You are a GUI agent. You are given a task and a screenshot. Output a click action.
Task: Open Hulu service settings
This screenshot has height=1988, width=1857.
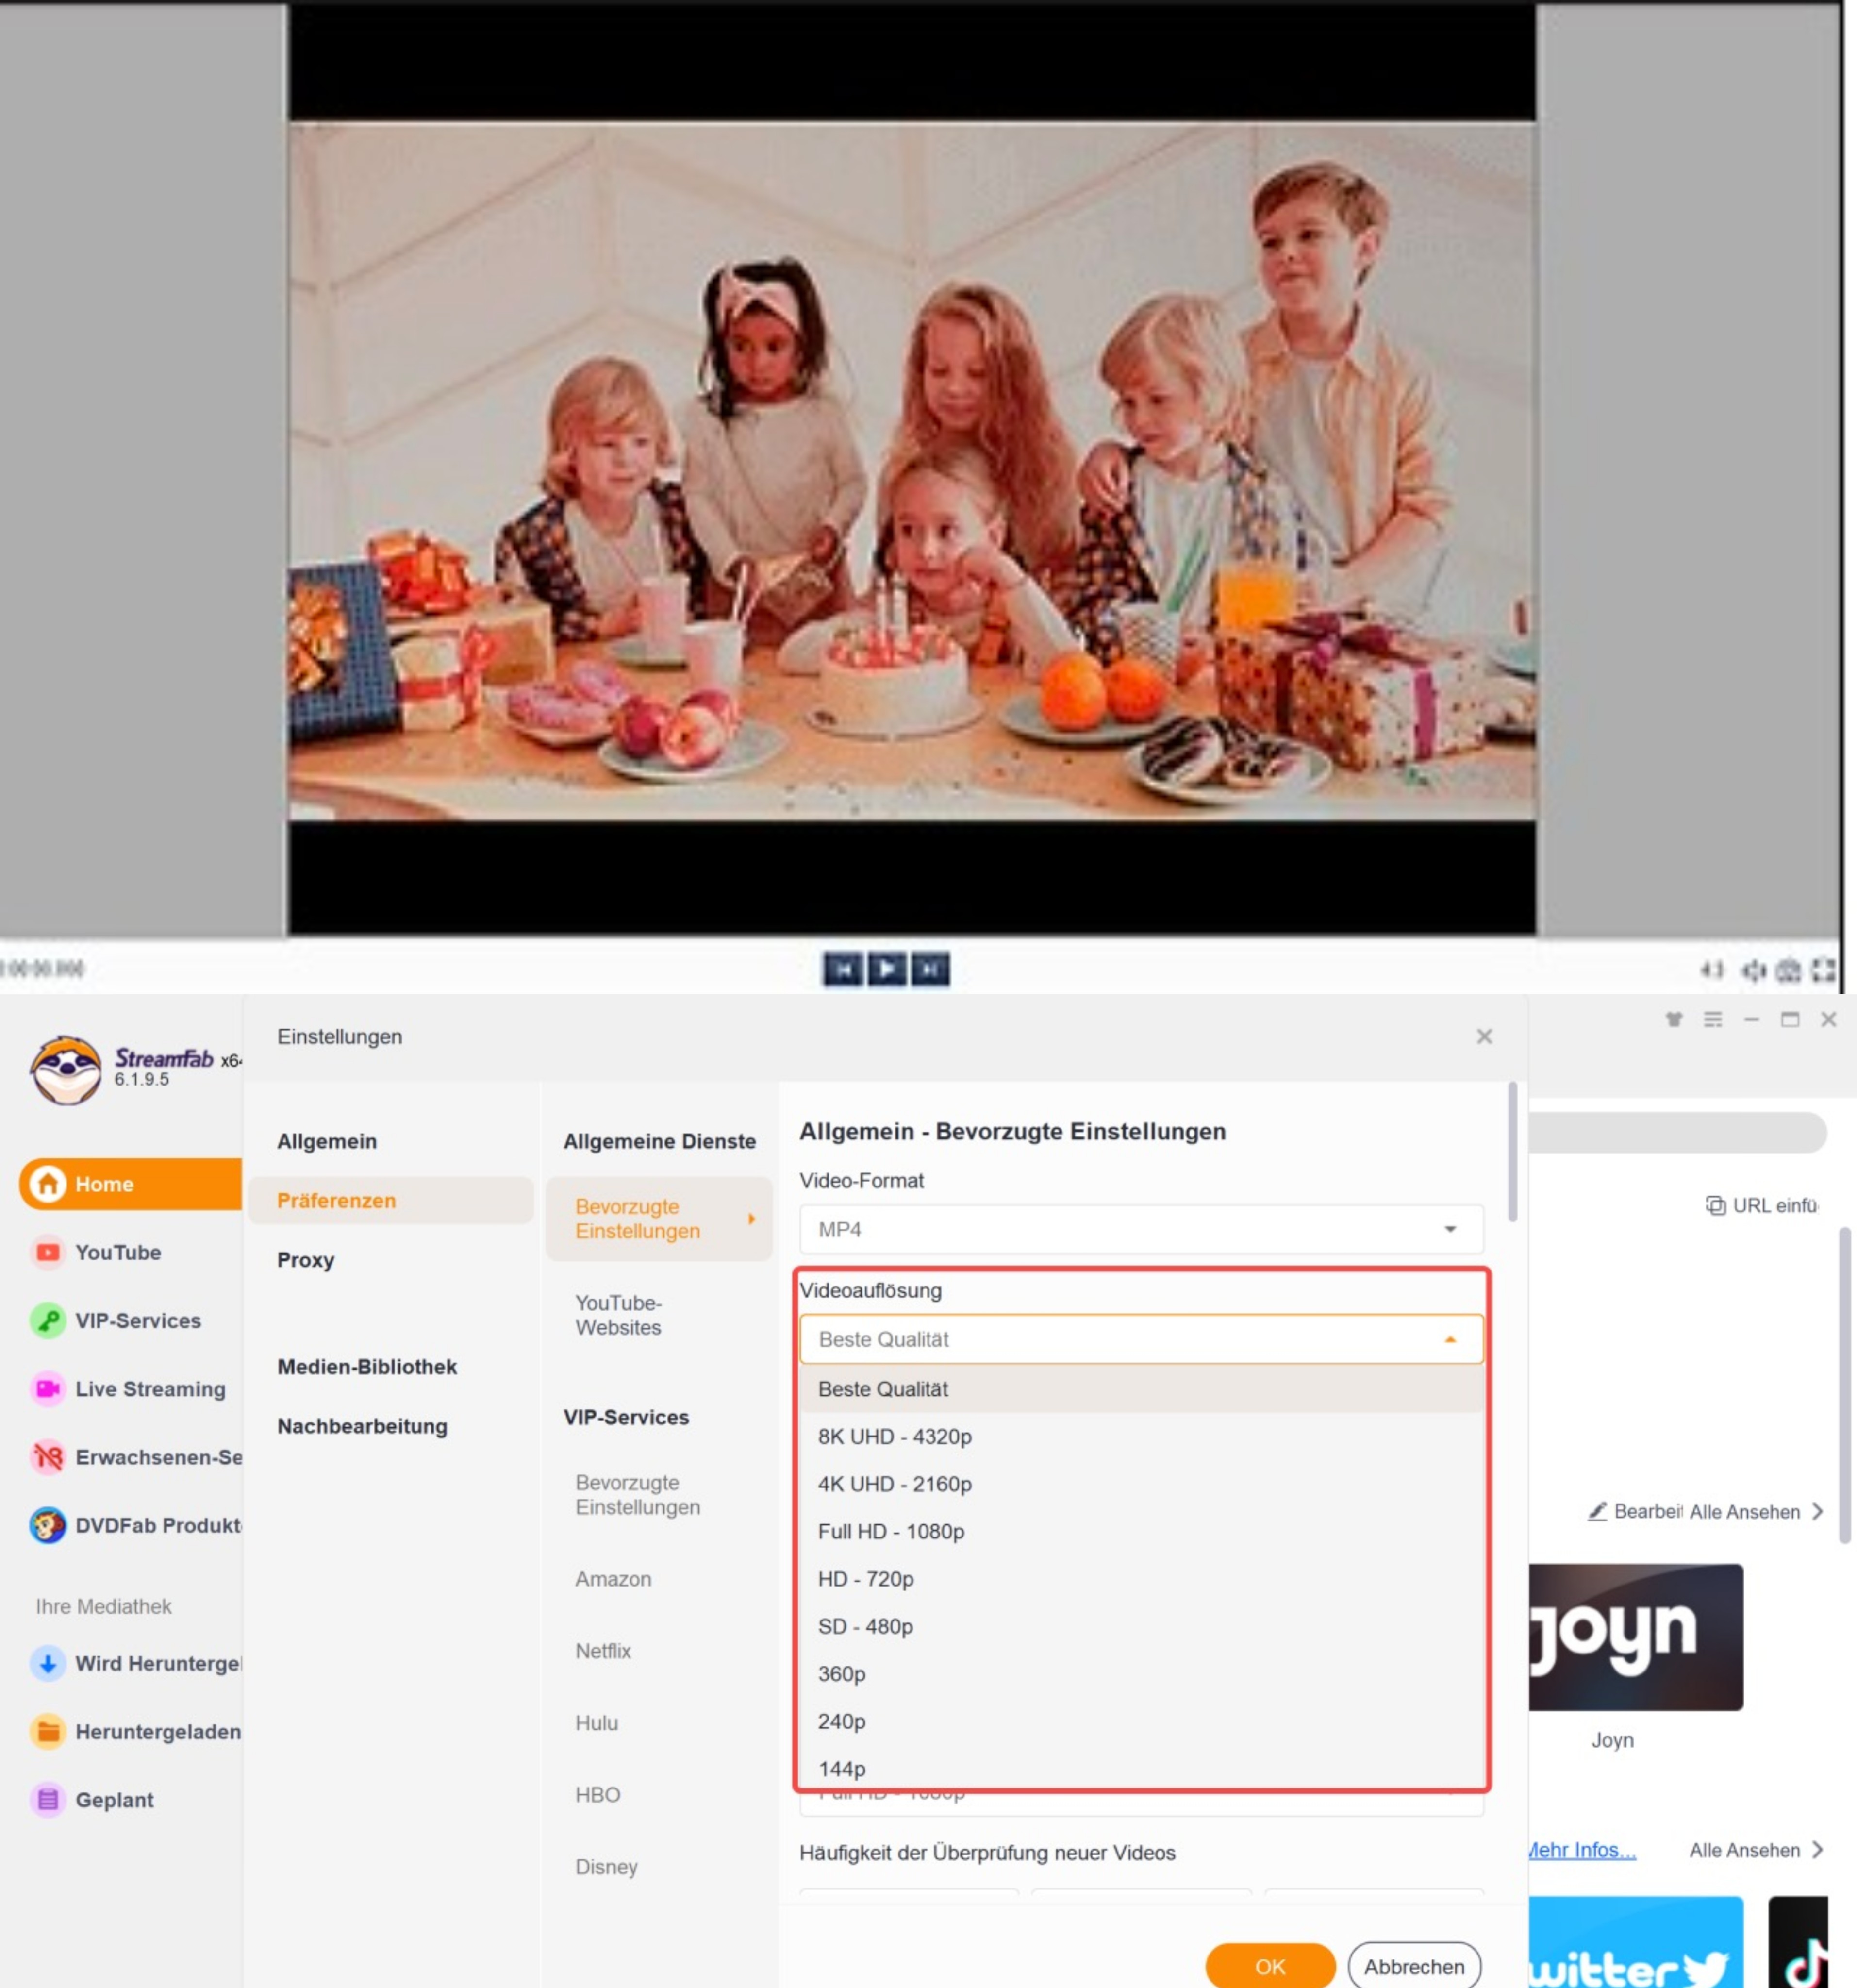click(596, 1723)
